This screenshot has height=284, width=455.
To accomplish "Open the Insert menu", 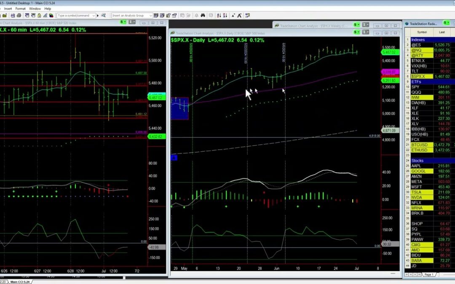I will point(8,9).
